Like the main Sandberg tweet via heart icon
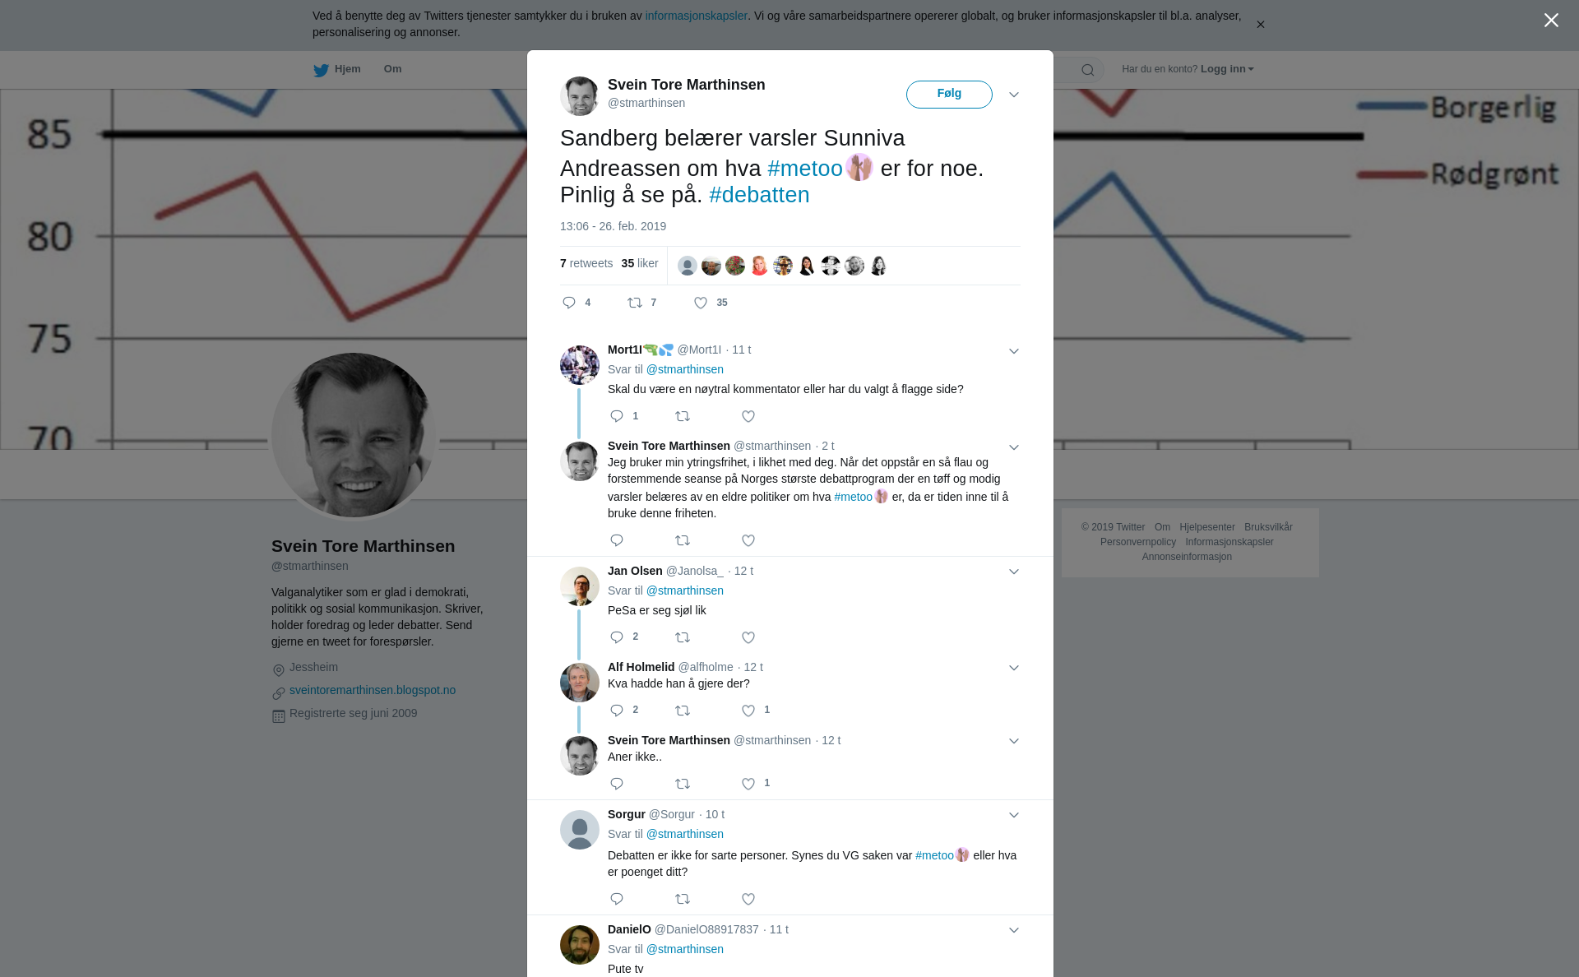The height and width of the screenshot is (977, 1579). pyautogui.click(x=700, y=303)
